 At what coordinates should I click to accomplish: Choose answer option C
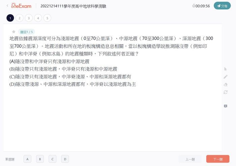pyautogui.click(x=53, y=159)
